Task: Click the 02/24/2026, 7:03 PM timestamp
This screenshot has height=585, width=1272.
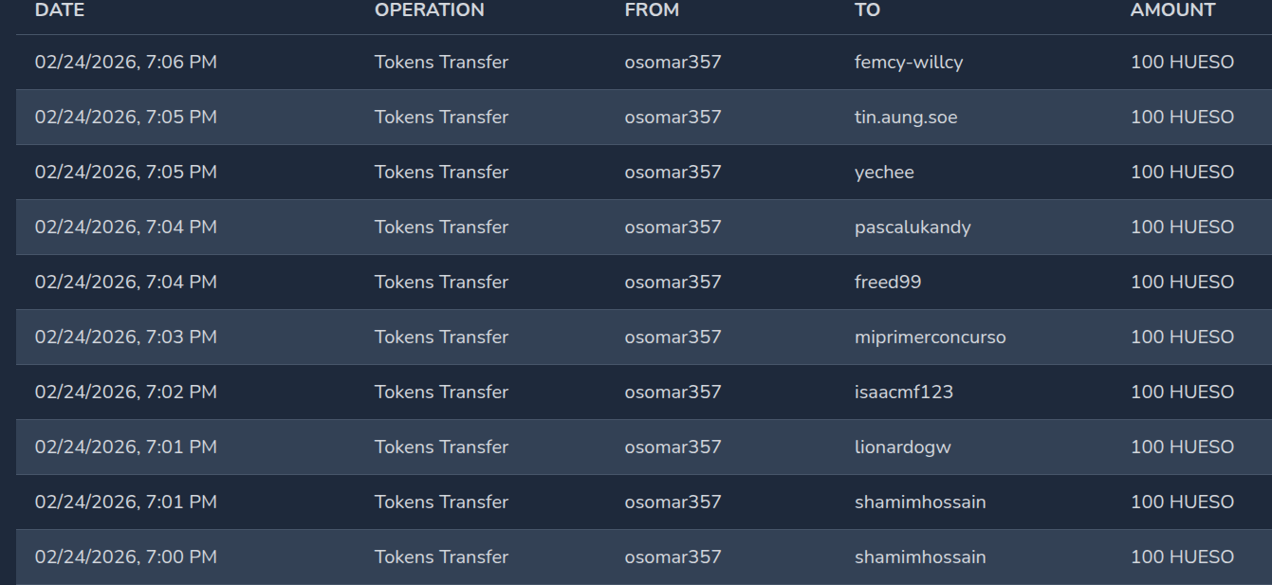Action: 126,338
